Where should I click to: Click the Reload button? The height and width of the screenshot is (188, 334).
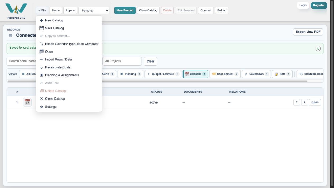(x=222, y=10)
